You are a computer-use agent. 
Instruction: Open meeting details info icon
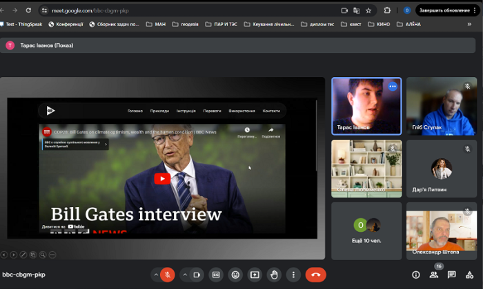point(416,275)
